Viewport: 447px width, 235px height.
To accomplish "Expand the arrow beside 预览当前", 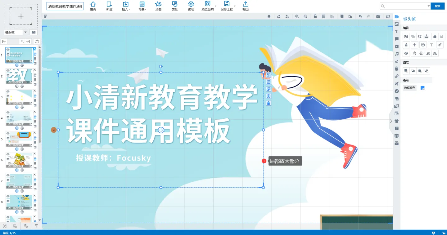I will [216, 6].
